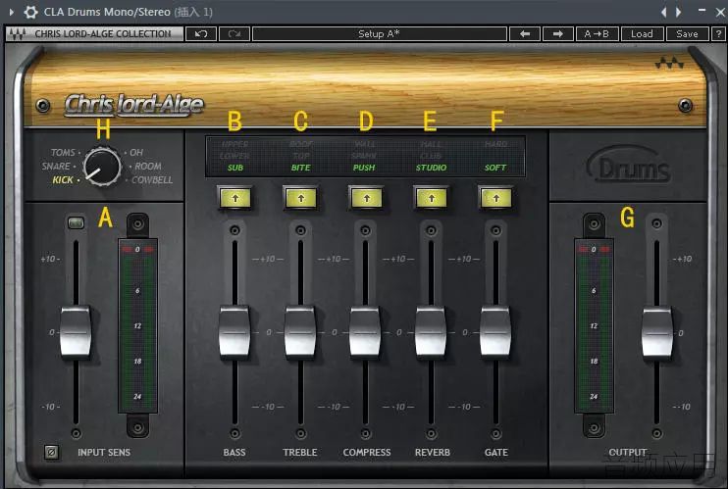
Task: Open the help question mark button
Action: tap(719, 34)
